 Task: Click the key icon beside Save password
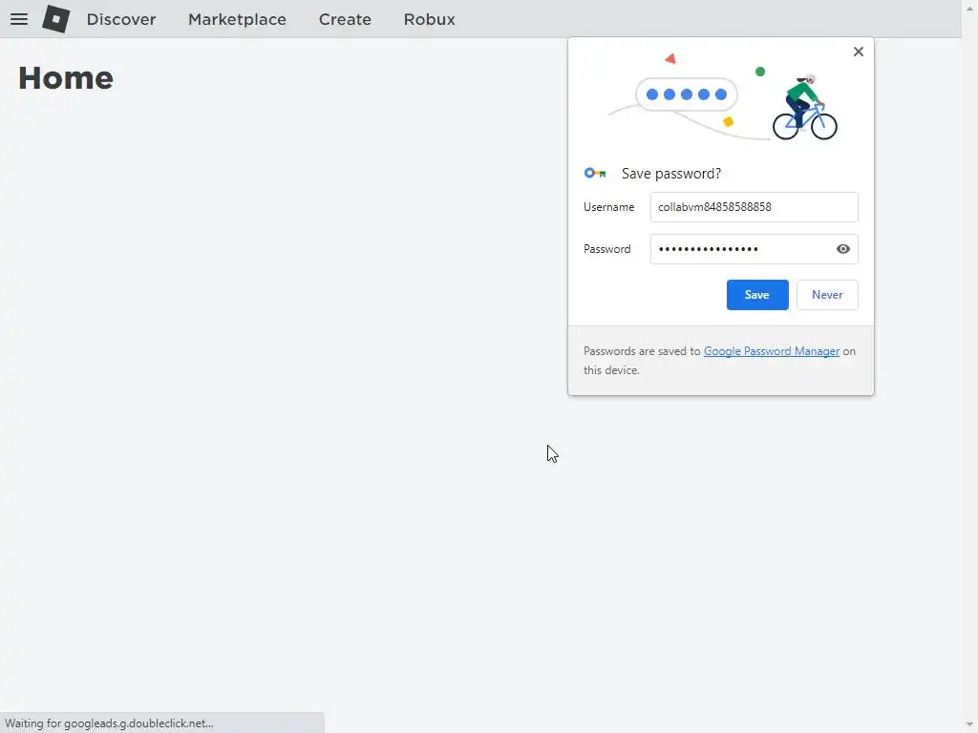[594, 174]
